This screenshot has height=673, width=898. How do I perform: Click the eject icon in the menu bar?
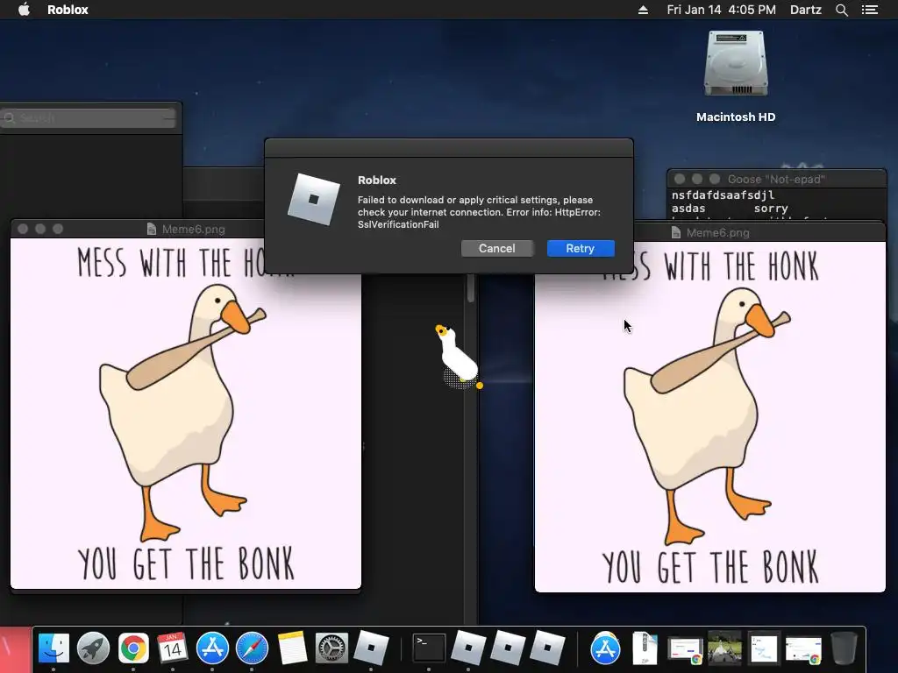[x=643, y=10]
